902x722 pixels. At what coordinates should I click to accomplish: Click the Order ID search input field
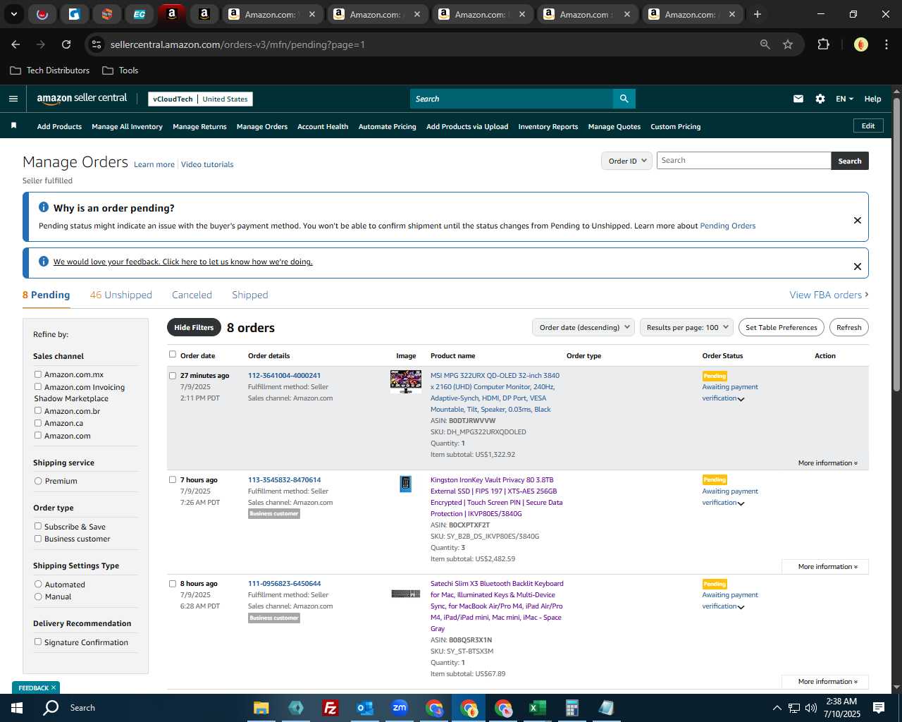point(743,161)
